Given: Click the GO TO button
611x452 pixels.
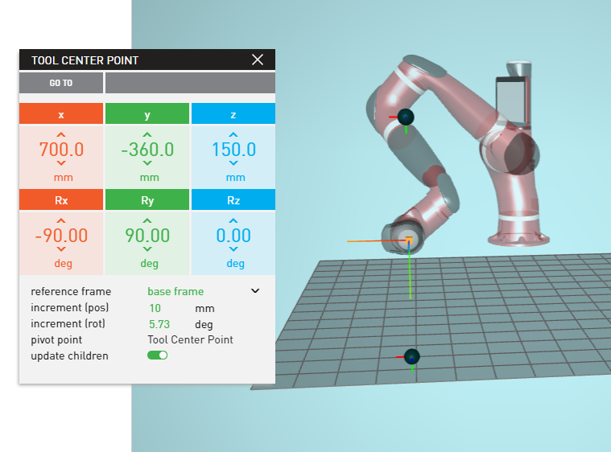Looking at the screenshot, I should (x=61, y=83).
